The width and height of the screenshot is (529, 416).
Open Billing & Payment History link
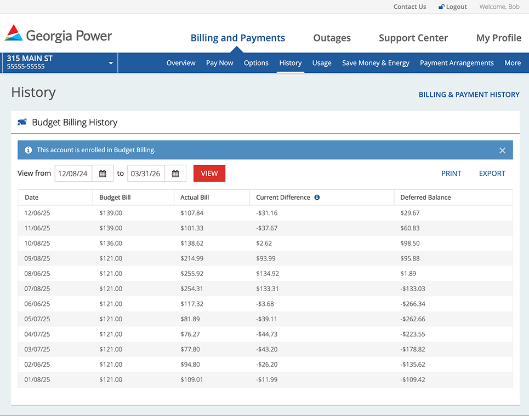pos(469,95)
